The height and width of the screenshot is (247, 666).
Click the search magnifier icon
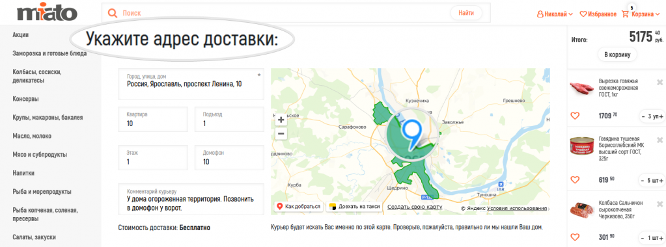point(113,13)
